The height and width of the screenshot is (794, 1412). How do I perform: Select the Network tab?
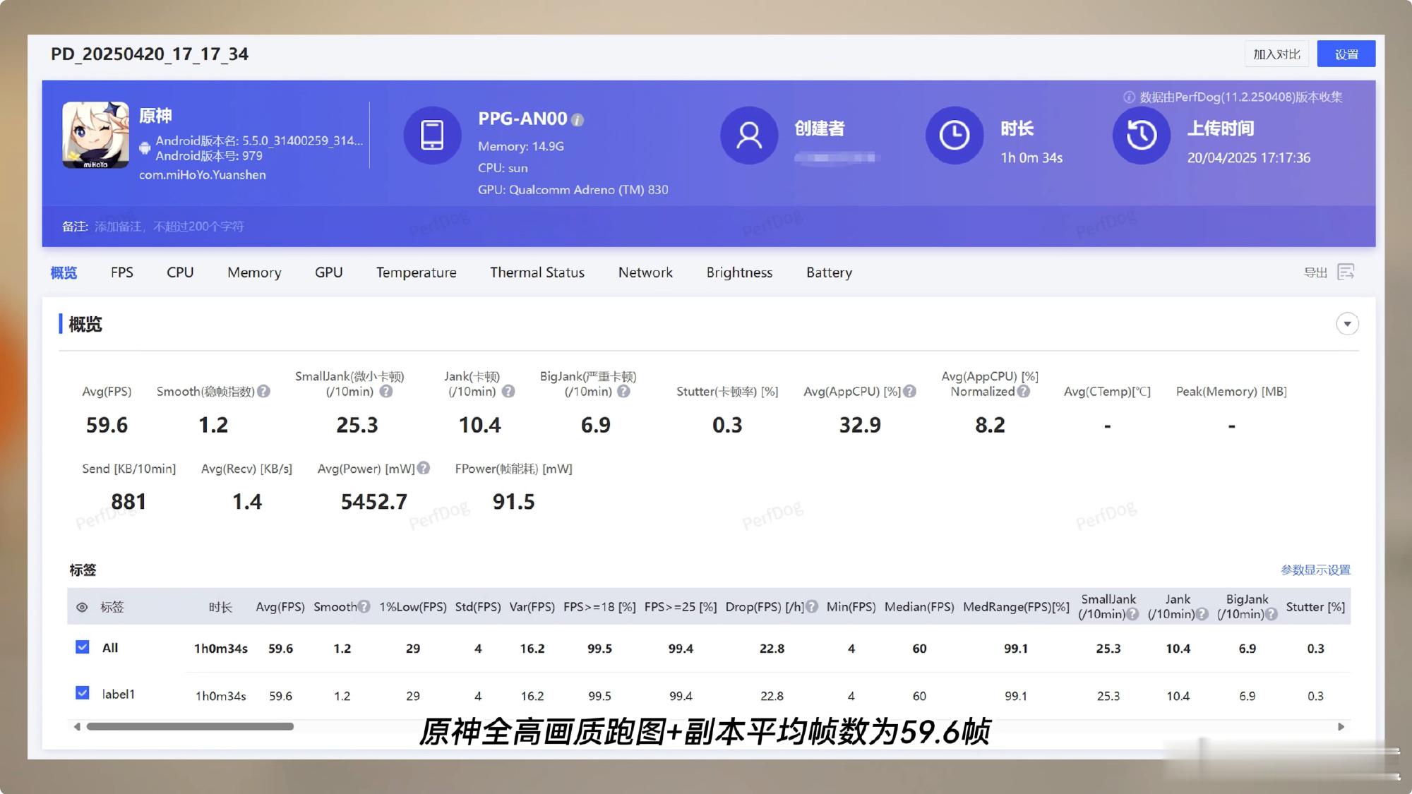pos(645,272)
